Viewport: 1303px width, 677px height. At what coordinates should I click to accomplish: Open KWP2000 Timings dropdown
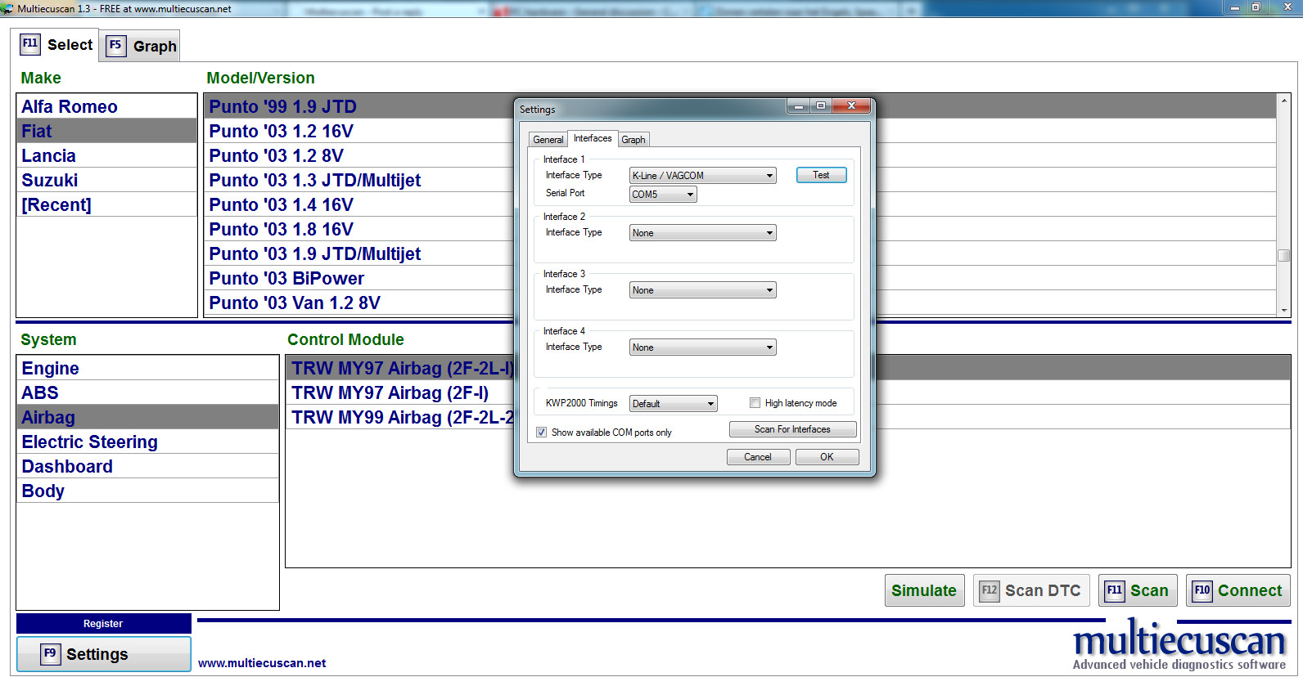pos(674,404)
